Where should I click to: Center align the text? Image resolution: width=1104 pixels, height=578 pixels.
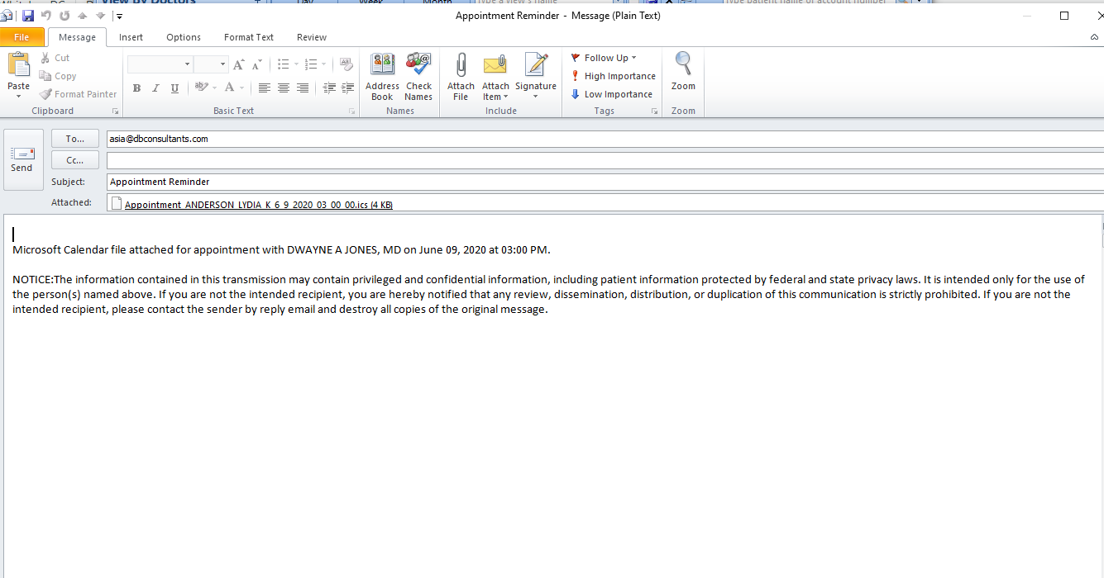click(x=284, y=88)
